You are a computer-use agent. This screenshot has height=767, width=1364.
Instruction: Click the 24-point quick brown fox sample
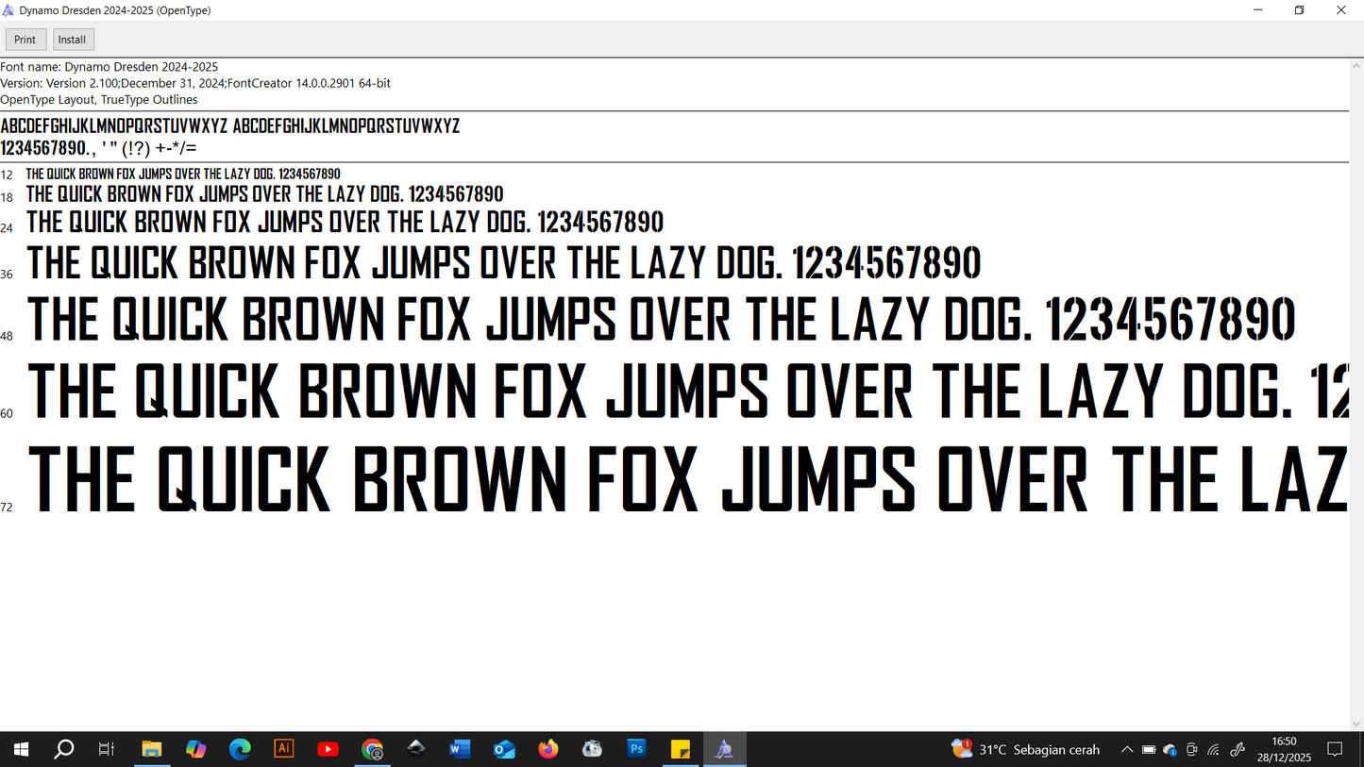pos(345,223)
